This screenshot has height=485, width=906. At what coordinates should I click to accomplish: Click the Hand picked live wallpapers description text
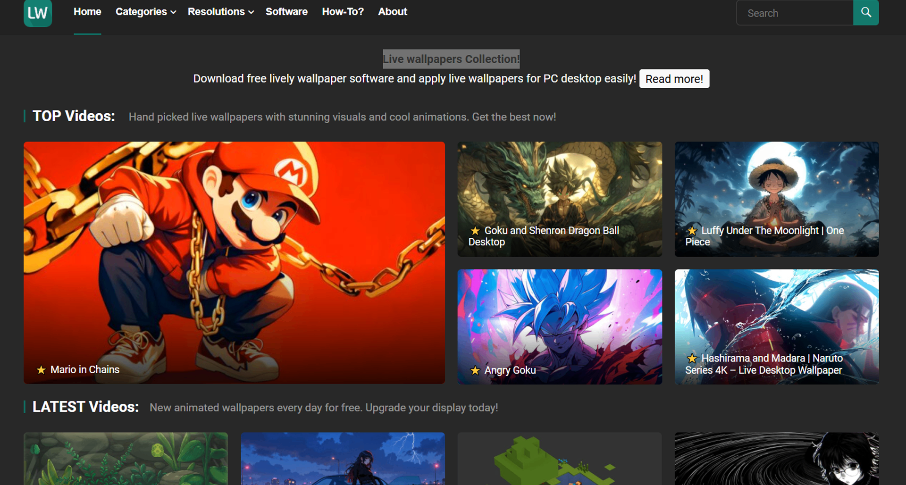point(342,117)
